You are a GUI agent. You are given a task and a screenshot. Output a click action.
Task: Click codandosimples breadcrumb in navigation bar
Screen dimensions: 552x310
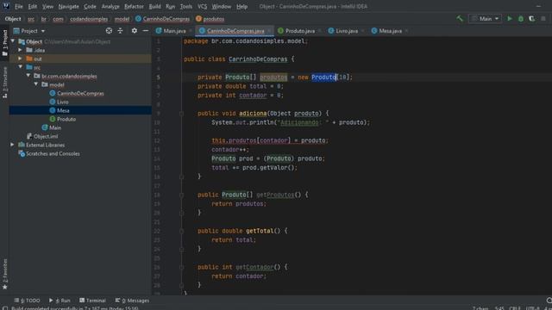(89, 19)
